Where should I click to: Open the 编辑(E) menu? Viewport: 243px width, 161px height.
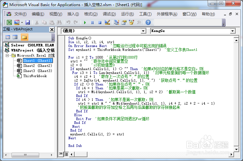[38, 14]
